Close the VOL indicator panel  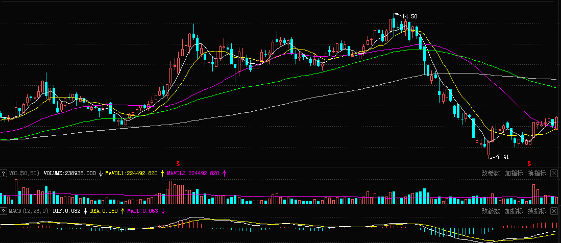point(554,174)
